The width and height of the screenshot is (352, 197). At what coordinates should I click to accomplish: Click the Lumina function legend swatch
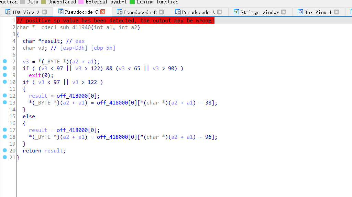132,2
